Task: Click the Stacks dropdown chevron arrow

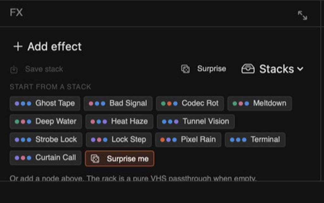Action: click(300, 69)
